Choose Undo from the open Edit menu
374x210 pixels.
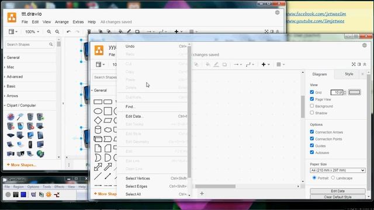[x=153, y=47]
